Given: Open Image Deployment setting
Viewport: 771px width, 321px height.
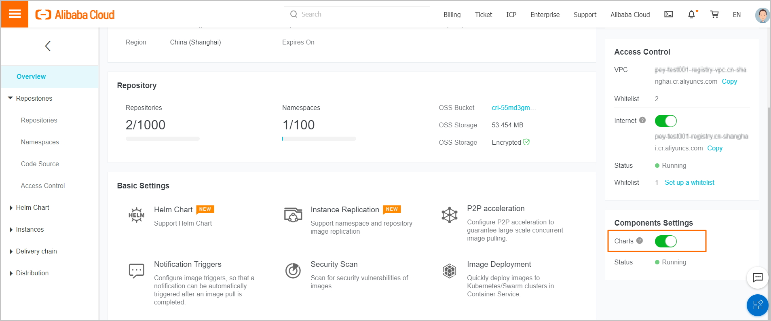Looking at the screenshot, I should (499, 264).
